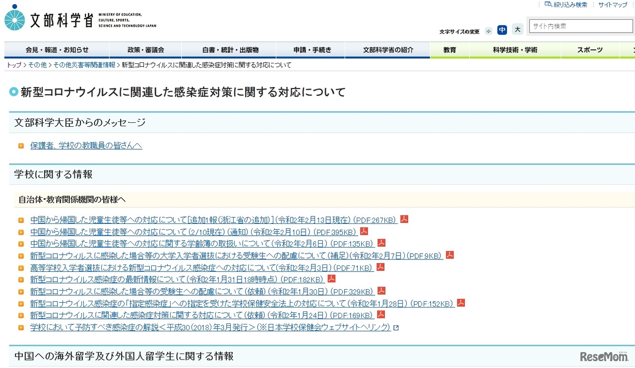Open PDF icon for the 1月24日 依頼 notice

381,315
